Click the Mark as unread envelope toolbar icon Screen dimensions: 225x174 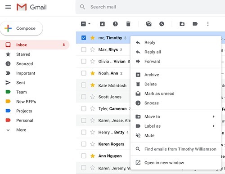[x=148, y=24]
